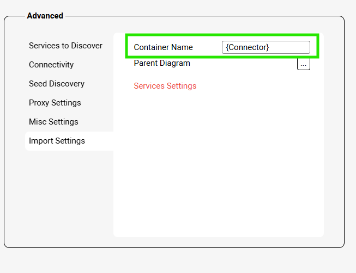The width and height of the screenshot is (356, 273).
Task: Click the Parent Diagram ellipsis browse button
Action: pyautogui.click(x=303, y=64)
